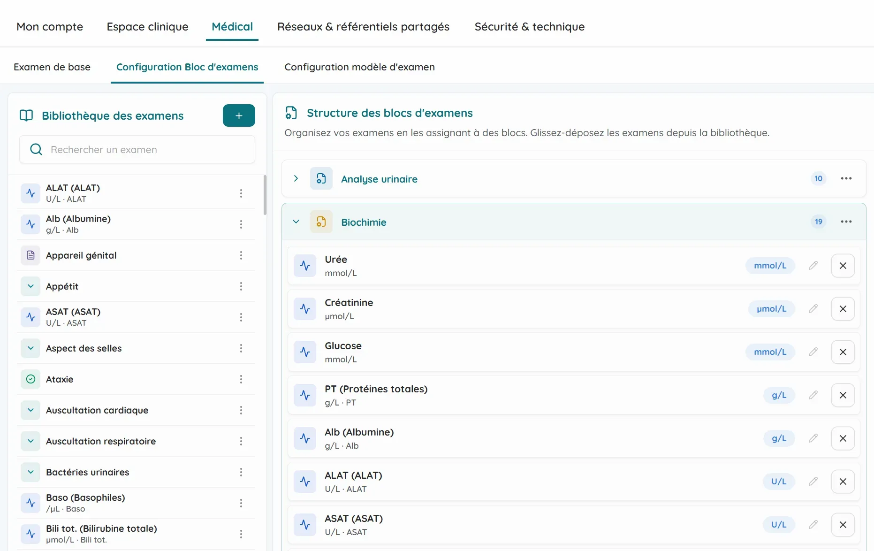The width and height of the screenshot is (874, 551).
Task: Click the Analyse urinaire block document icon
Action: pyautogui.click(x=321, y=178)
